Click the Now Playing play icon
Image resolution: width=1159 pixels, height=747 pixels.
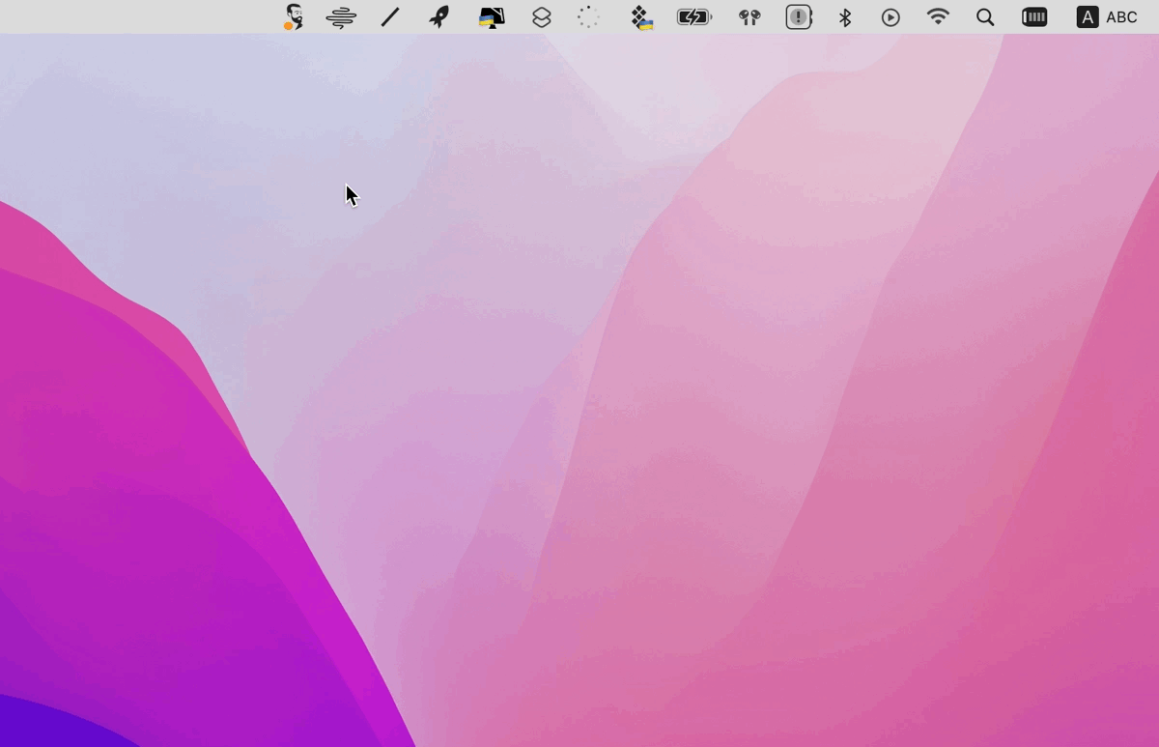click(x=890, y=17)
